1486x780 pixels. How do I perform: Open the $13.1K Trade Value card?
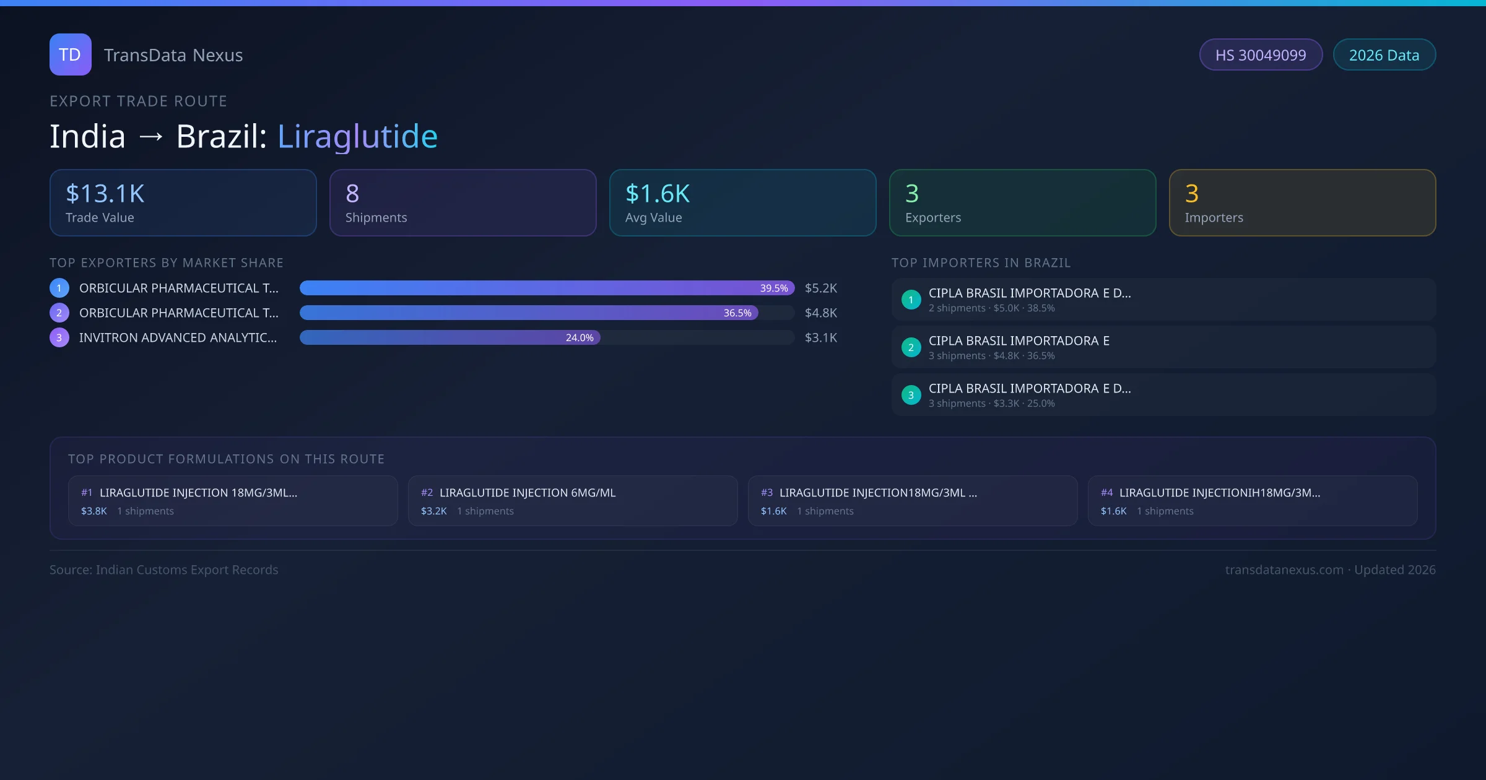pyautogui.click(x=183, y=203)
